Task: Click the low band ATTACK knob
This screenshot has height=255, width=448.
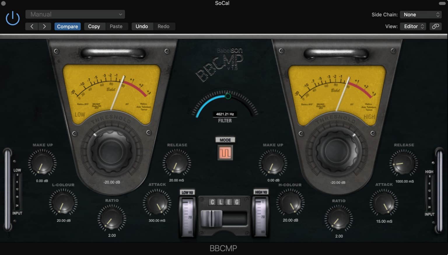Action: [x=157, y=203]
